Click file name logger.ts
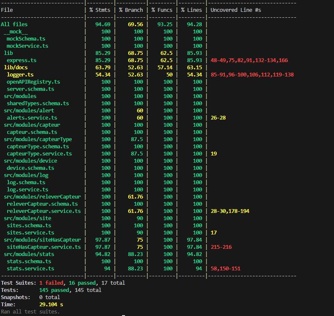Image resolution: width=334 pixels, height=316 pixels. [20, 75]
